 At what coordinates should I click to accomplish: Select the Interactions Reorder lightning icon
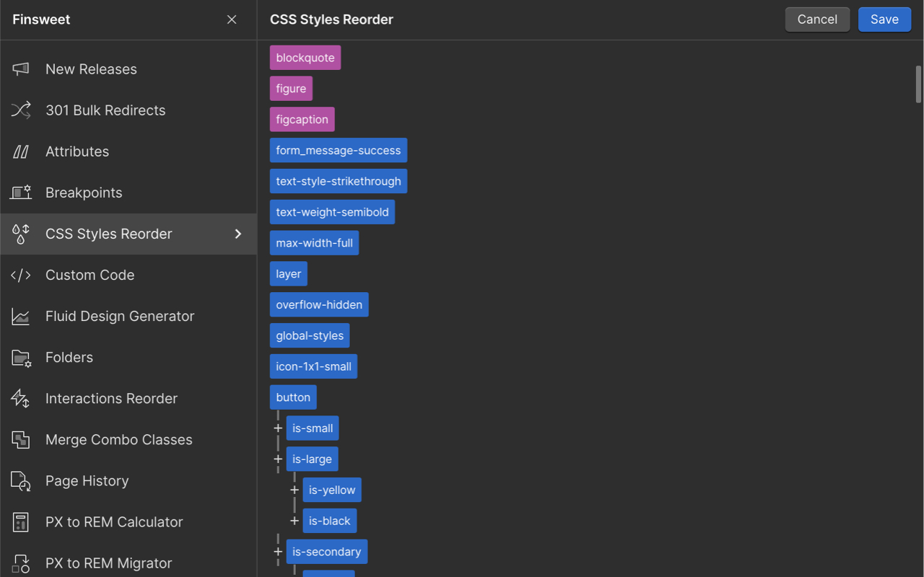[20, 398]
